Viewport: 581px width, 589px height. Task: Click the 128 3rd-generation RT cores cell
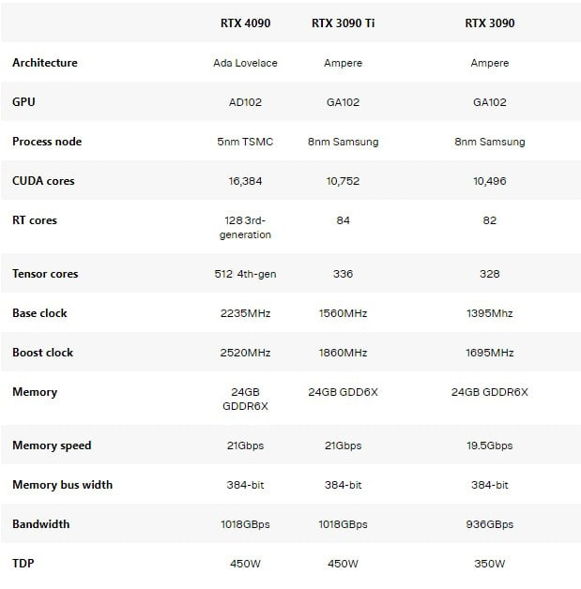[x=245, y=227]
